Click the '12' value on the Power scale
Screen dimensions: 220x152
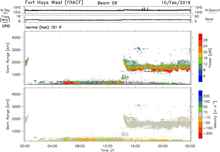pos(205,64)
